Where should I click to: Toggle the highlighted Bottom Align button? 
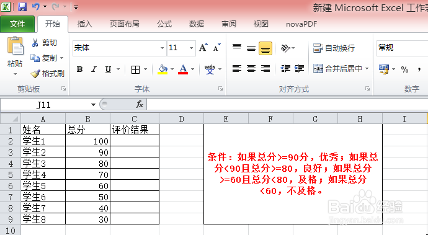point(265,48)
